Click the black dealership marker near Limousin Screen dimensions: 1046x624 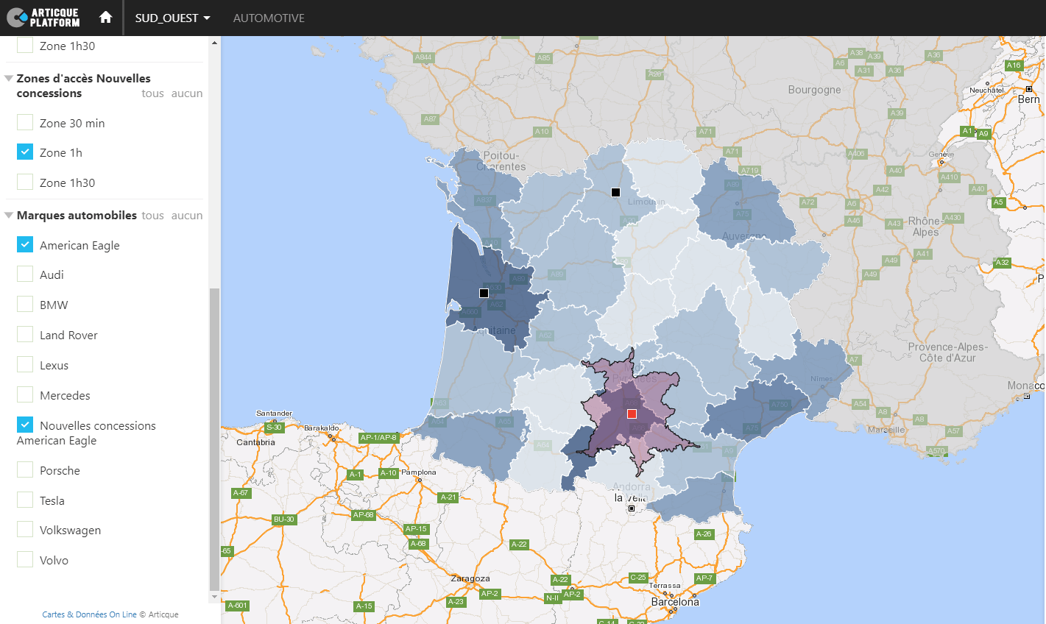(x=615, y=192)
